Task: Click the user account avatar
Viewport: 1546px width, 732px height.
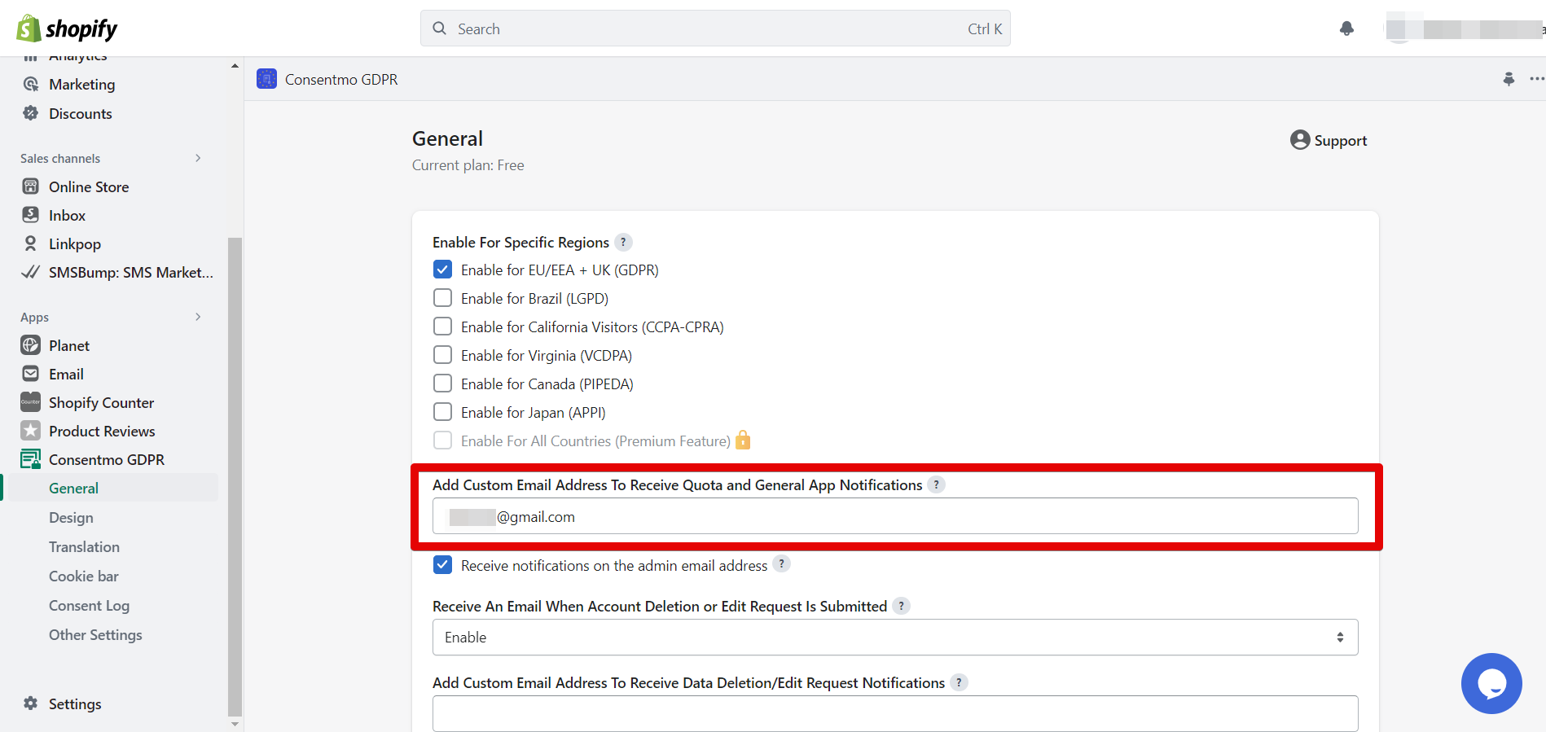Action: pyautogui.click(x=1399, y=28)
